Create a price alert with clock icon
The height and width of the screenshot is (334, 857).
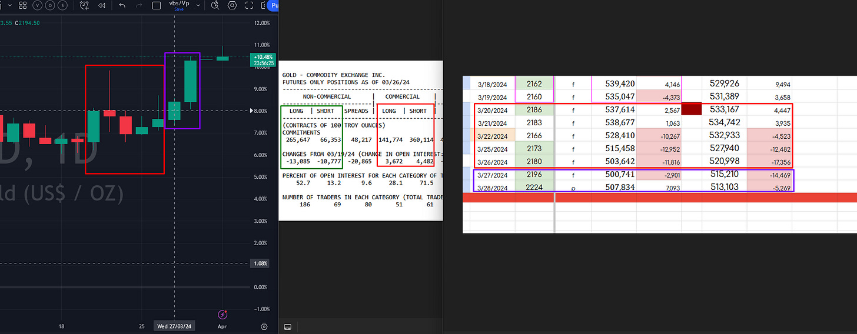tap(84, 5)
